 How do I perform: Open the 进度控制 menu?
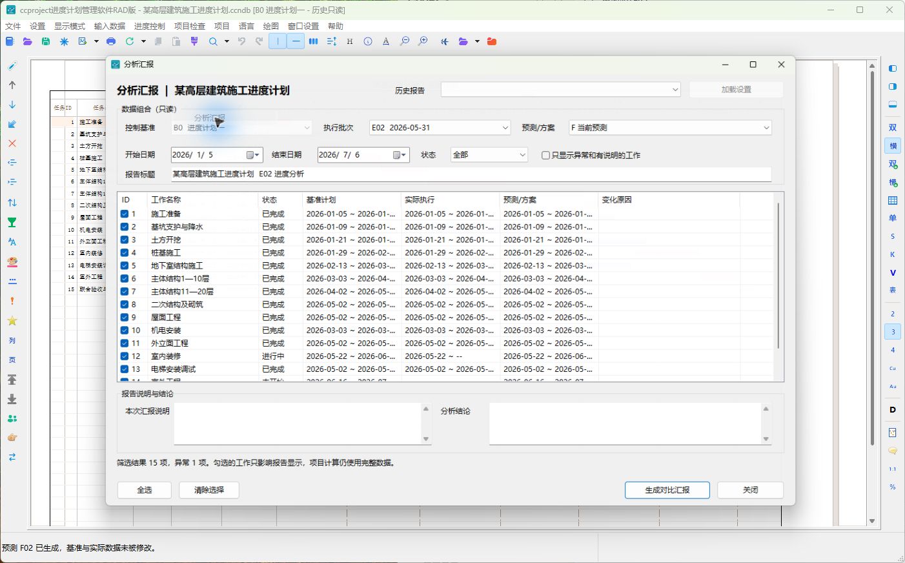click(x=150, y=26)
